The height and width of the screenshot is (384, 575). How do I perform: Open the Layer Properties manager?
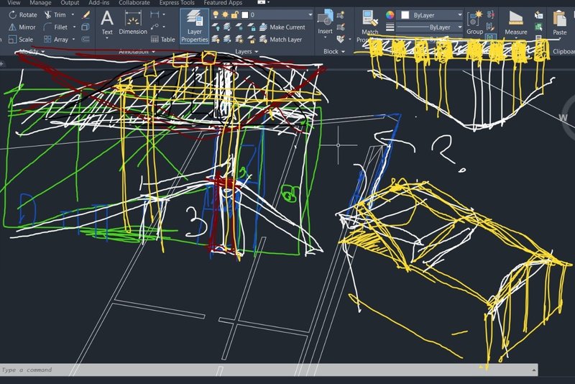pos(194,27)
